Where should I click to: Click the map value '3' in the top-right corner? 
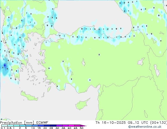point(124,3)
